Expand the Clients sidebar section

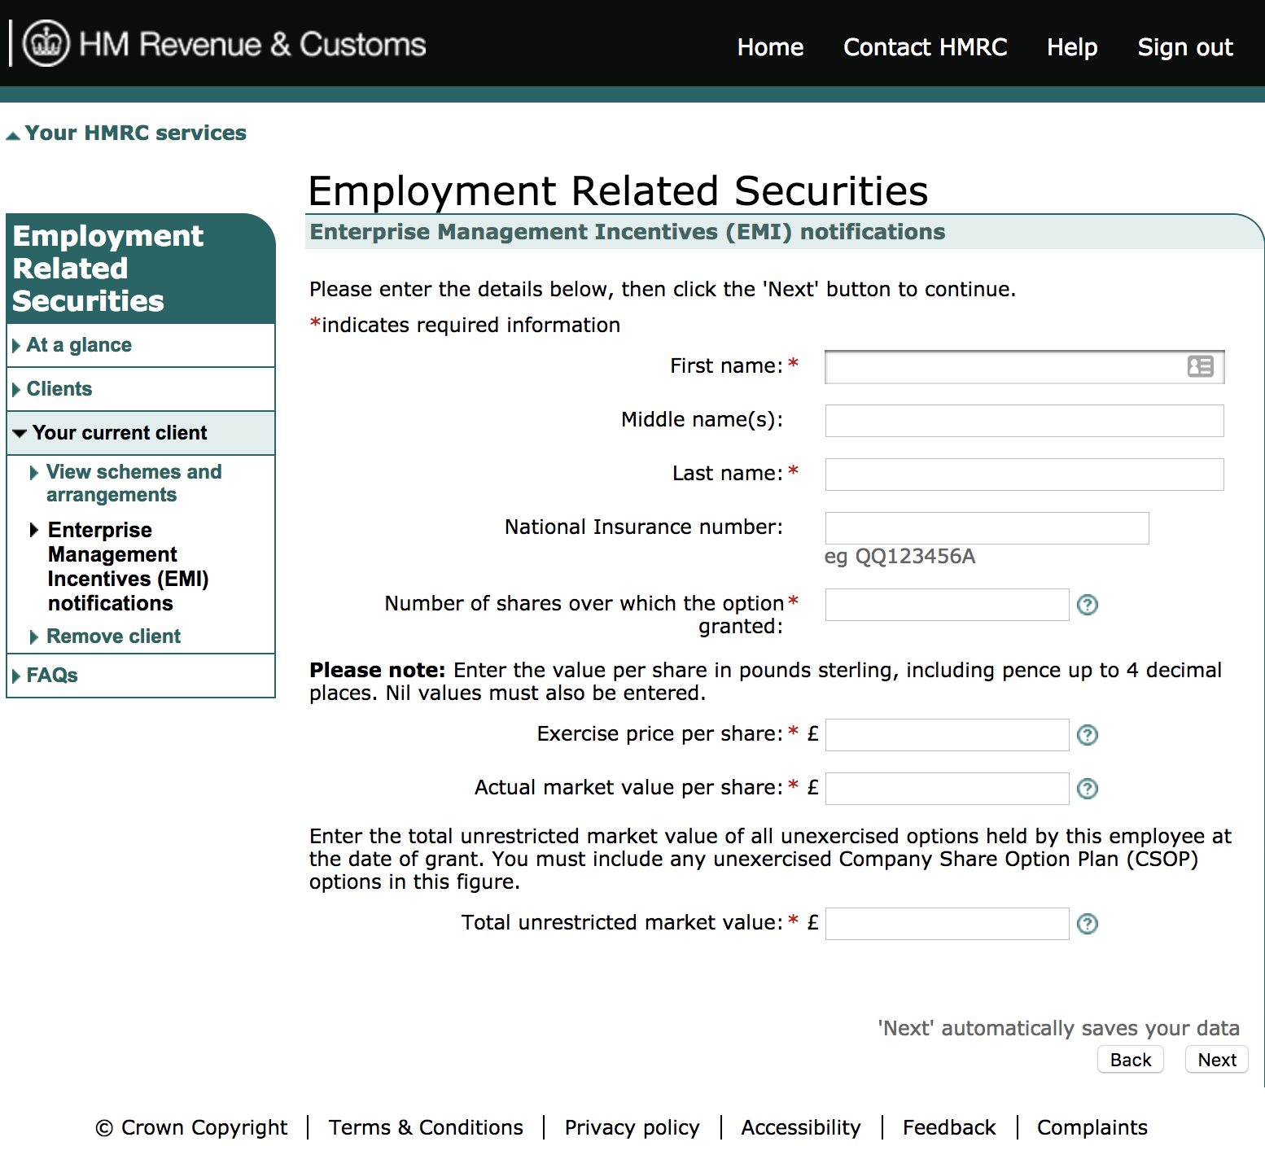click(x=59, y=388)
